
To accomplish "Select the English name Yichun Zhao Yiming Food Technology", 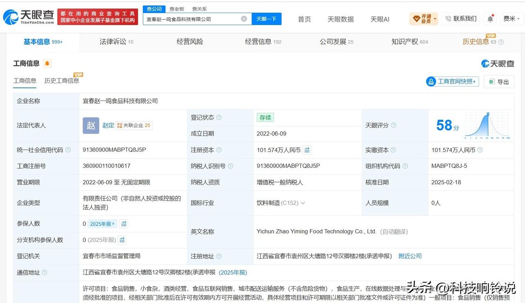I will (317, 232).
